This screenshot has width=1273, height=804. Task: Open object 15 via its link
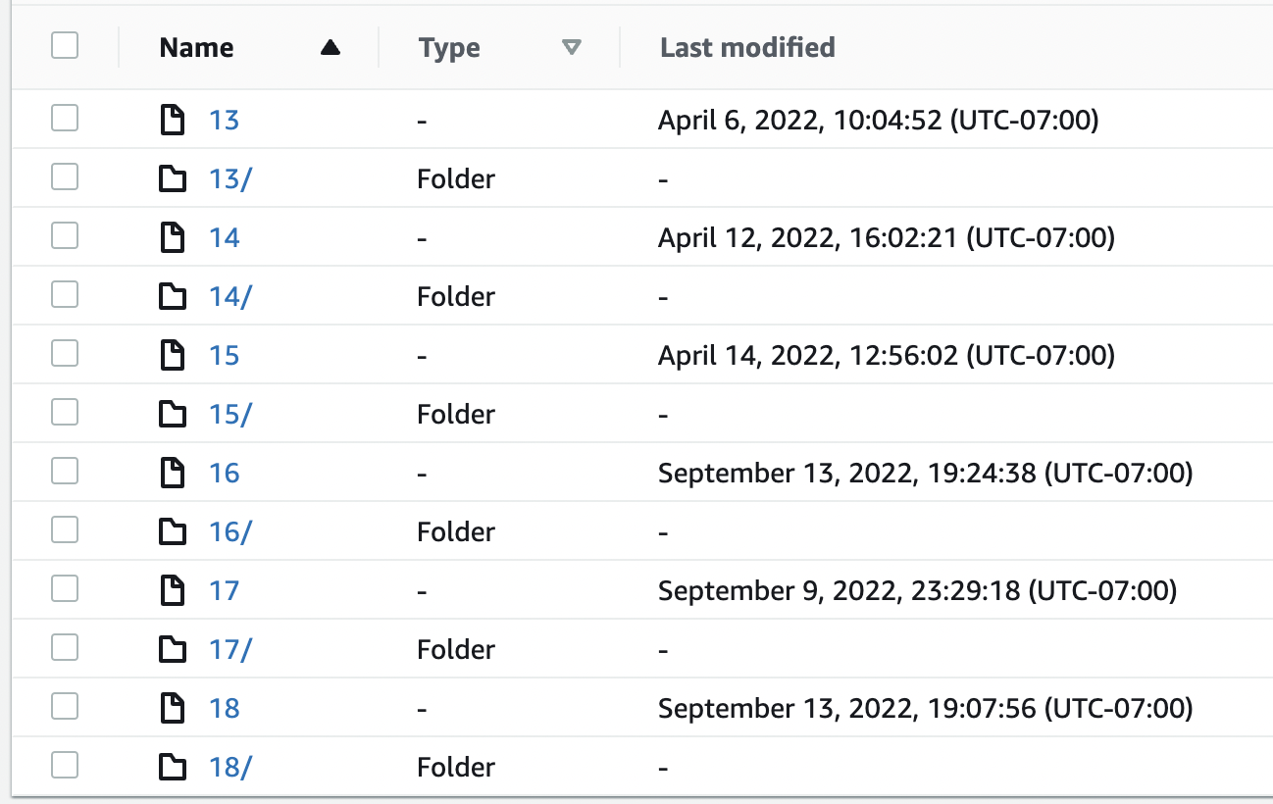(225, 355)
